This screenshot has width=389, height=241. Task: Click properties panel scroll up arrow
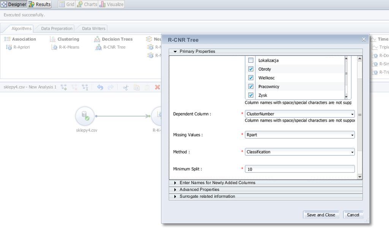point(360,59)
